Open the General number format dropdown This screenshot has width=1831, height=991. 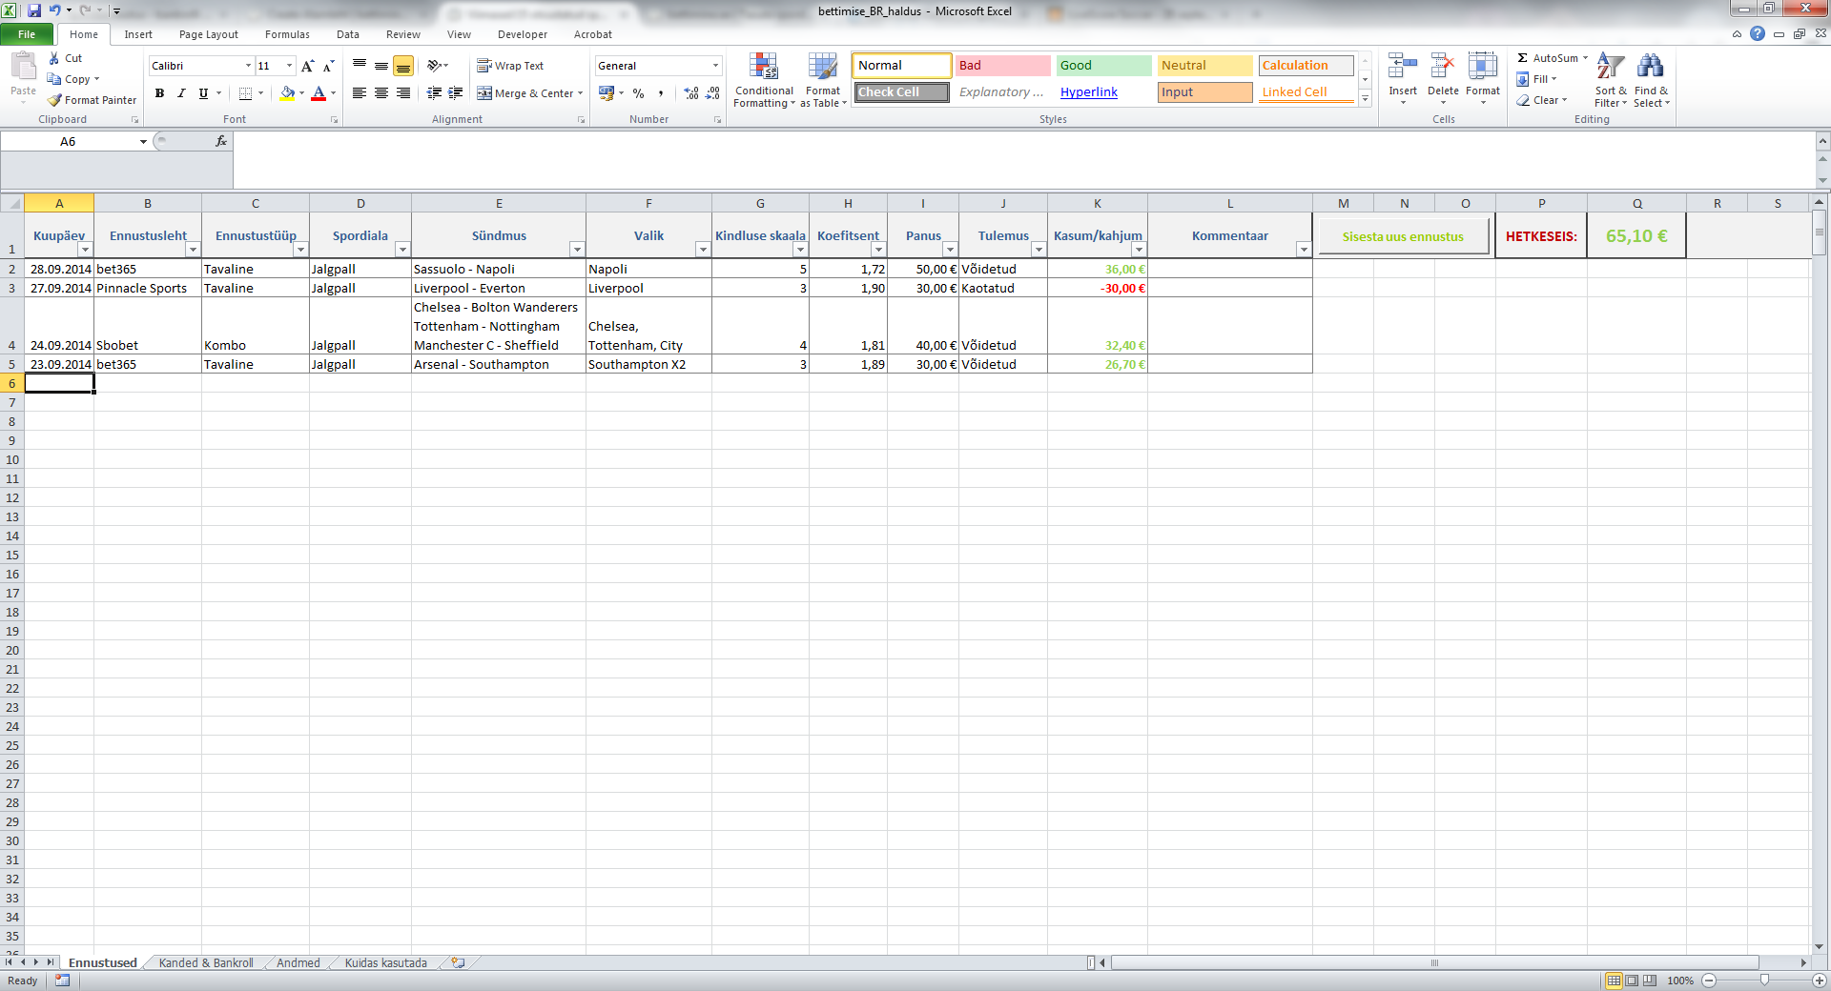(715, 66)
